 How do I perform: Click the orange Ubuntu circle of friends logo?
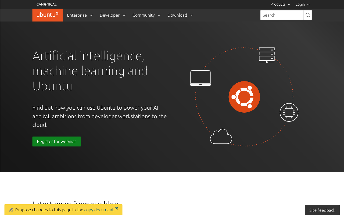(x=244, y=97)
